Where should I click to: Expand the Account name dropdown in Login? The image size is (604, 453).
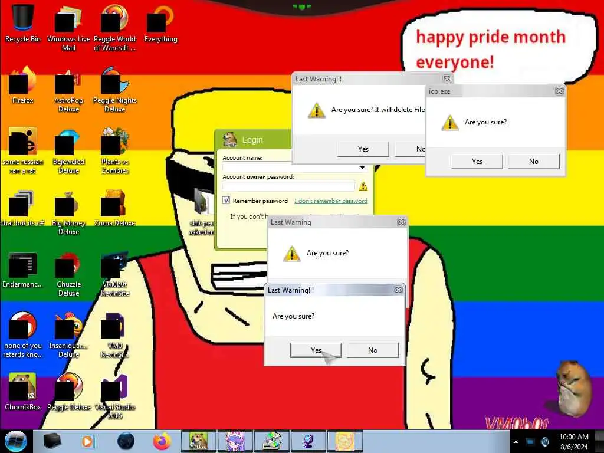click(362, 167)
